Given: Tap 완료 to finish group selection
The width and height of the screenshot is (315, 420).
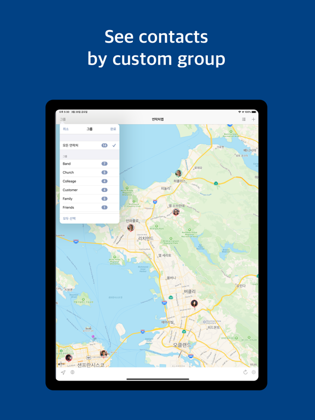Looking at the screenshot, I should pyautogui.click(x=113, y=129).
